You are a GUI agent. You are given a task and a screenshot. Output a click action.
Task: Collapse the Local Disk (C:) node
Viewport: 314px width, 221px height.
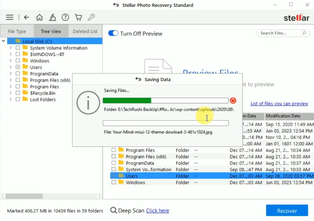pyautogui.click(x=3, y=41)
